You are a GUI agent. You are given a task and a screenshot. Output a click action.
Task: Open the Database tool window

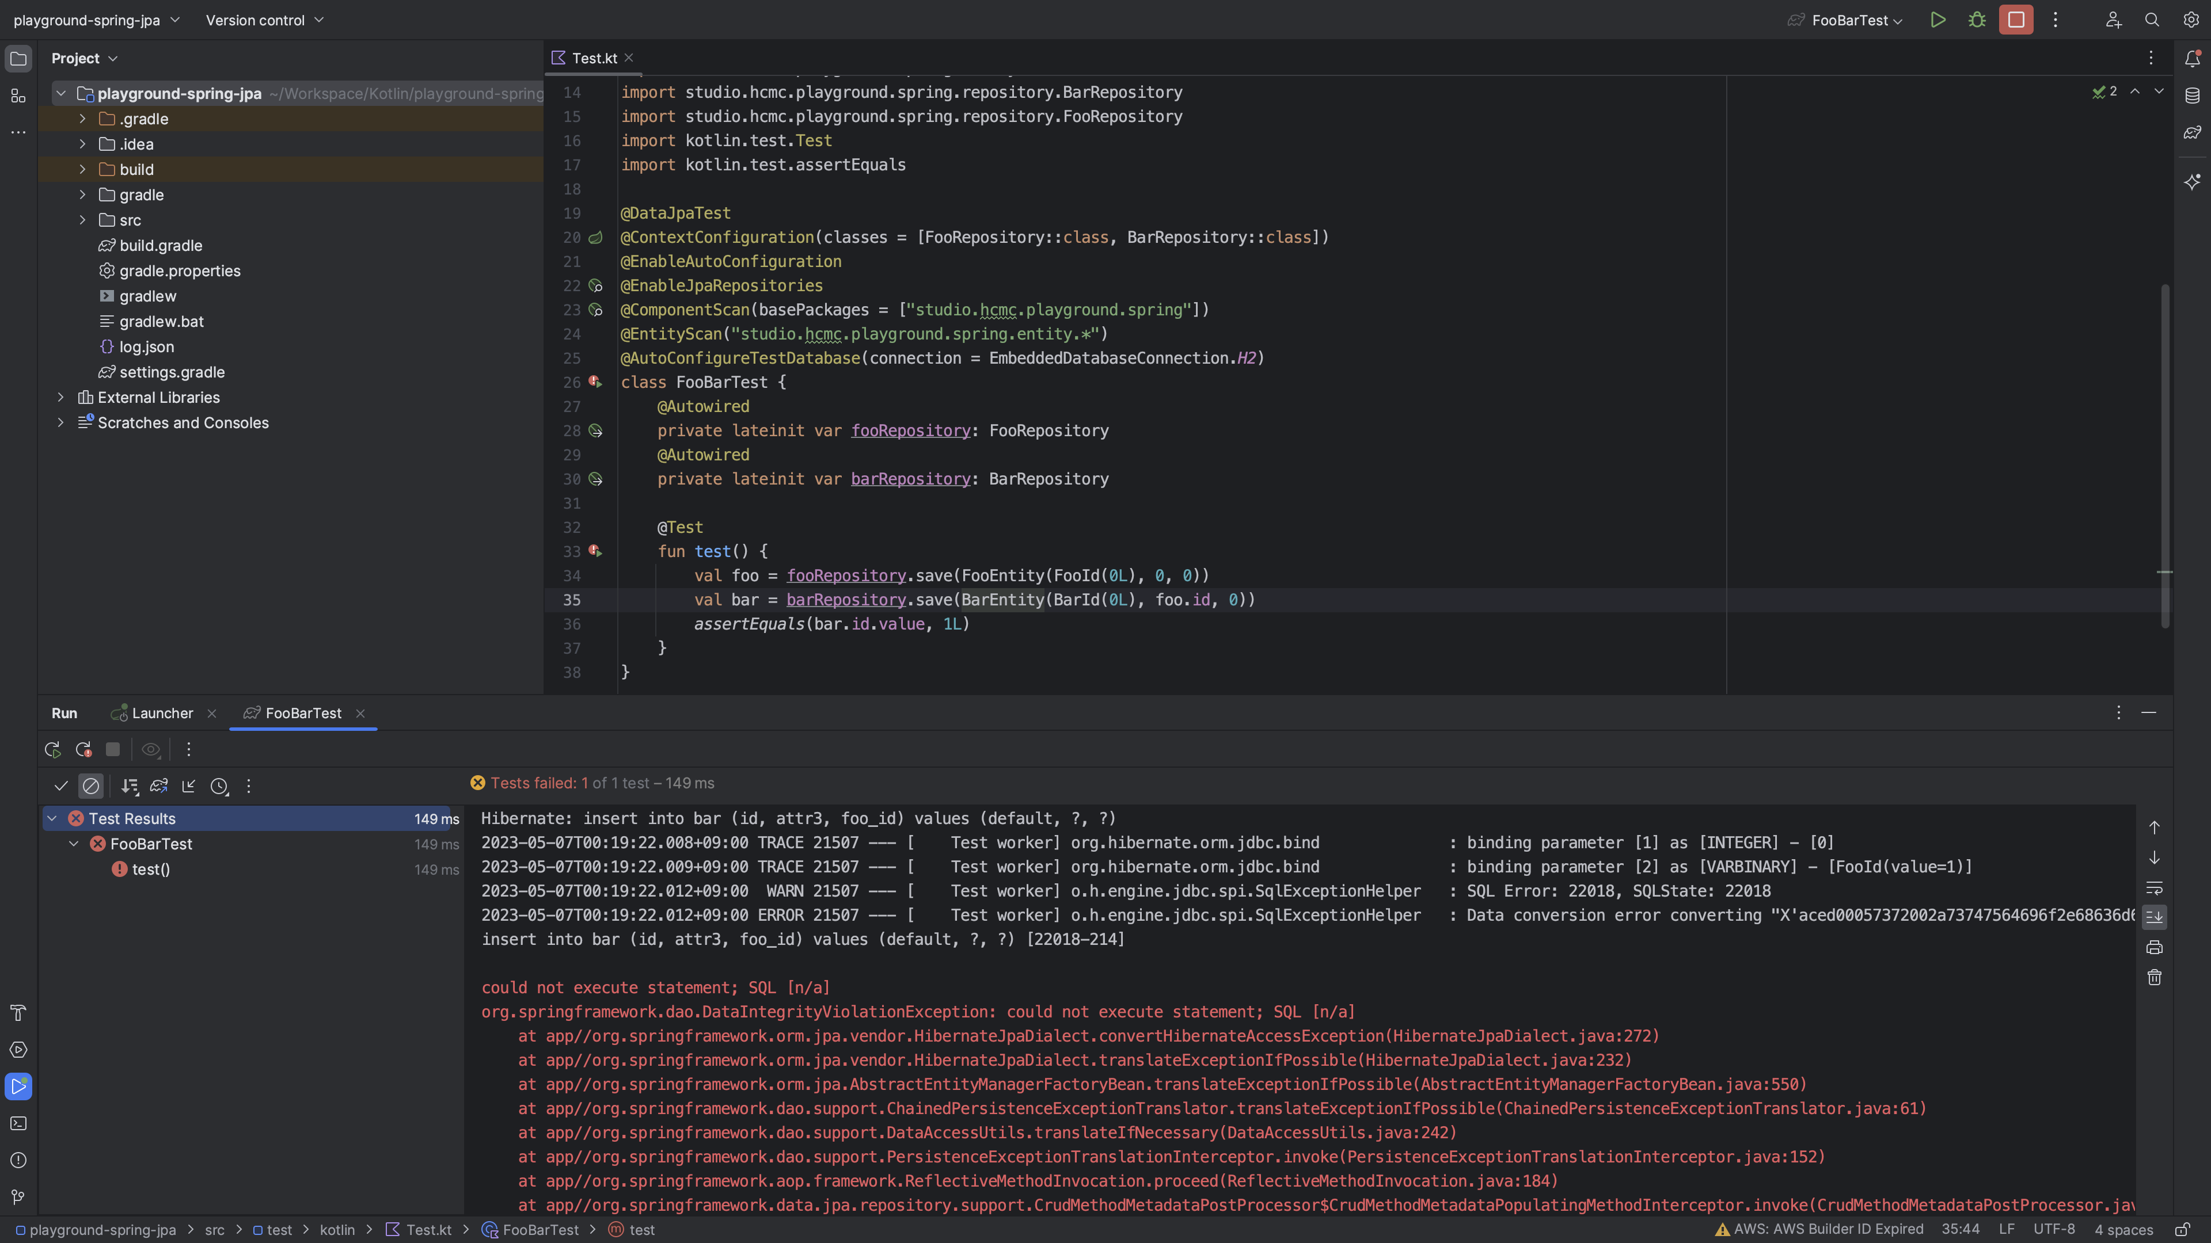click(x=2192, y=95)
